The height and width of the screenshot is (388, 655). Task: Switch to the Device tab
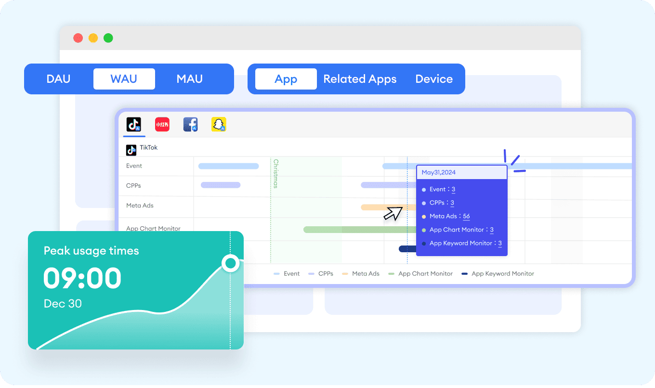pyautogui.click(x=434, y=79)
